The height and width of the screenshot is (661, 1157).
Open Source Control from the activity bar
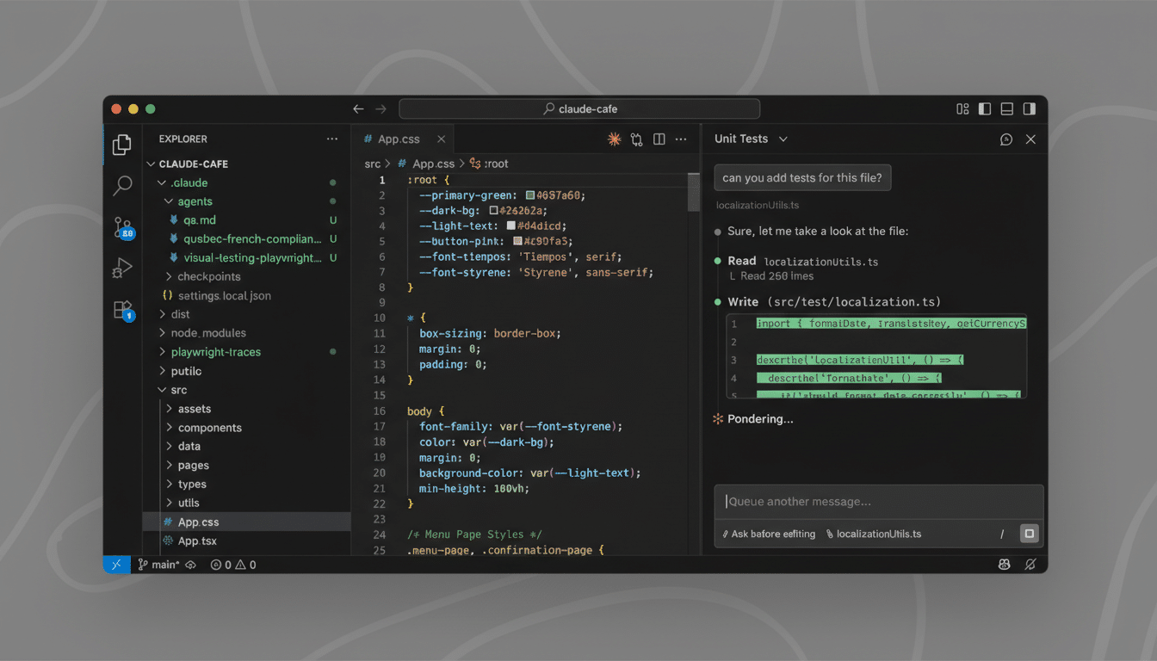123,225
